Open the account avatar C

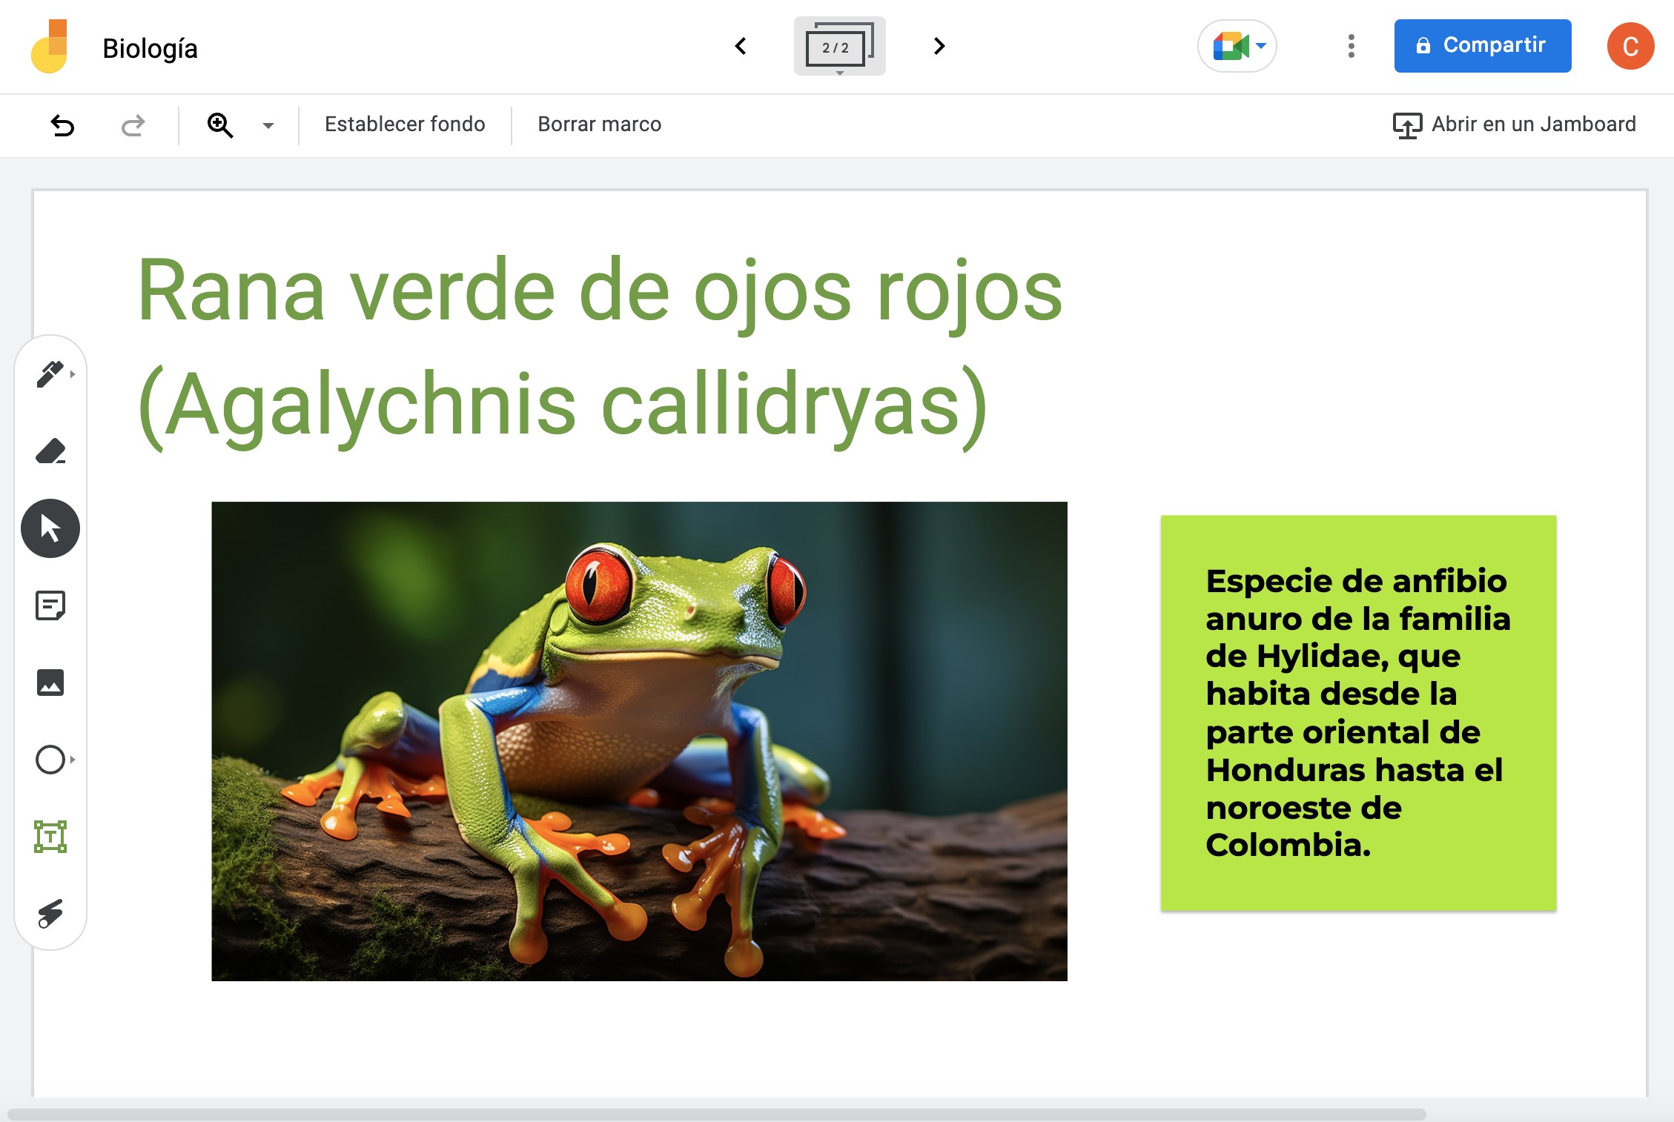1630,46
